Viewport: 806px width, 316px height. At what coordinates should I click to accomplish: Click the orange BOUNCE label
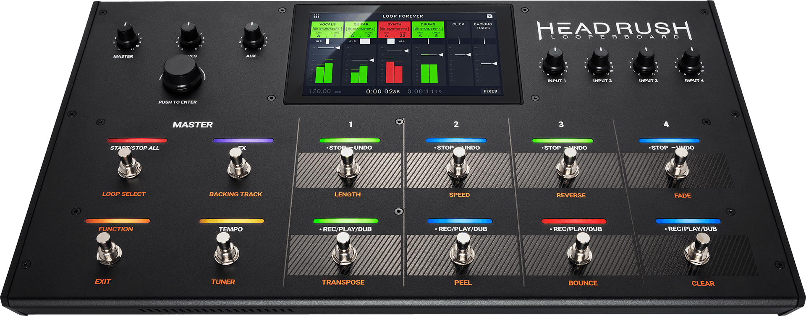pyautogui.click(x=583, y=283)
